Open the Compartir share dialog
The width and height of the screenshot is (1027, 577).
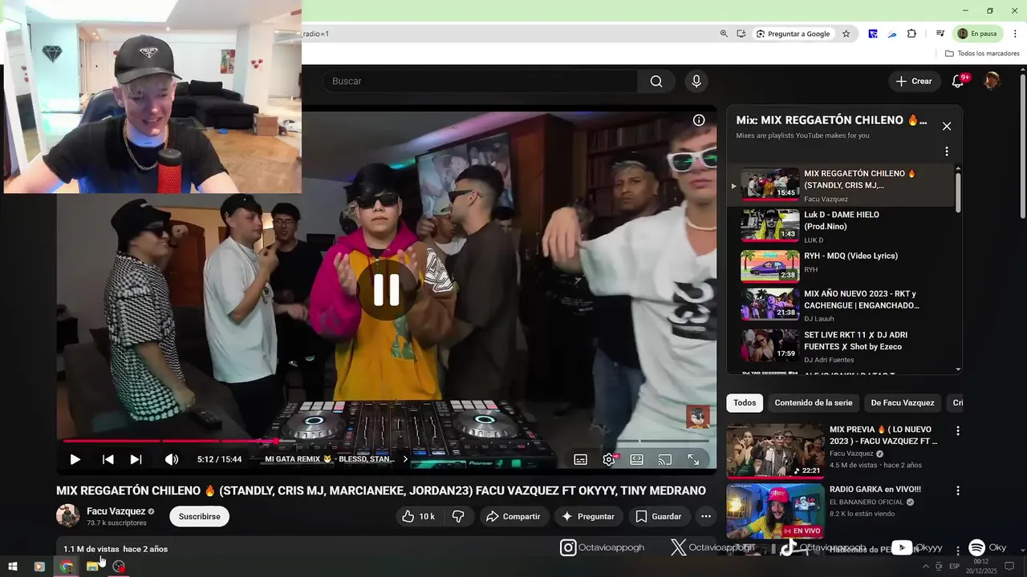coord(513,516)
